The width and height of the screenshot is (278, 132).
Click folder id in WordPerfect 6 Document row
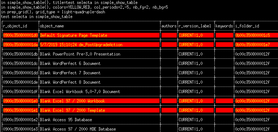(x=253, y=63)
